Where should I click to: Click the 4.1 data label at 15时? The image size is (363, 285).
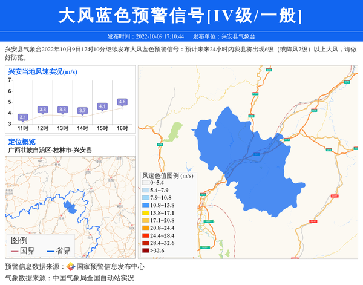102,106
